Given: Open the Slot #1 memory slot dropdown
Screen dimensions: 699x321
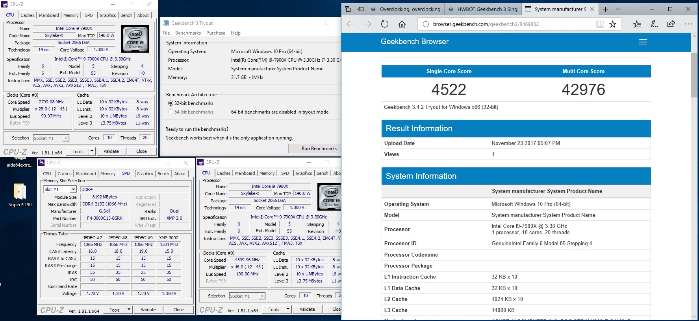Looking at the screenshot, I should tap(73, 189).
